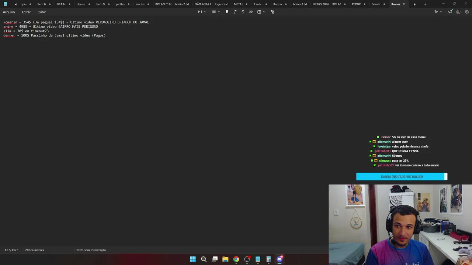Expand the H1 heading dropdown

coord(202,12)
